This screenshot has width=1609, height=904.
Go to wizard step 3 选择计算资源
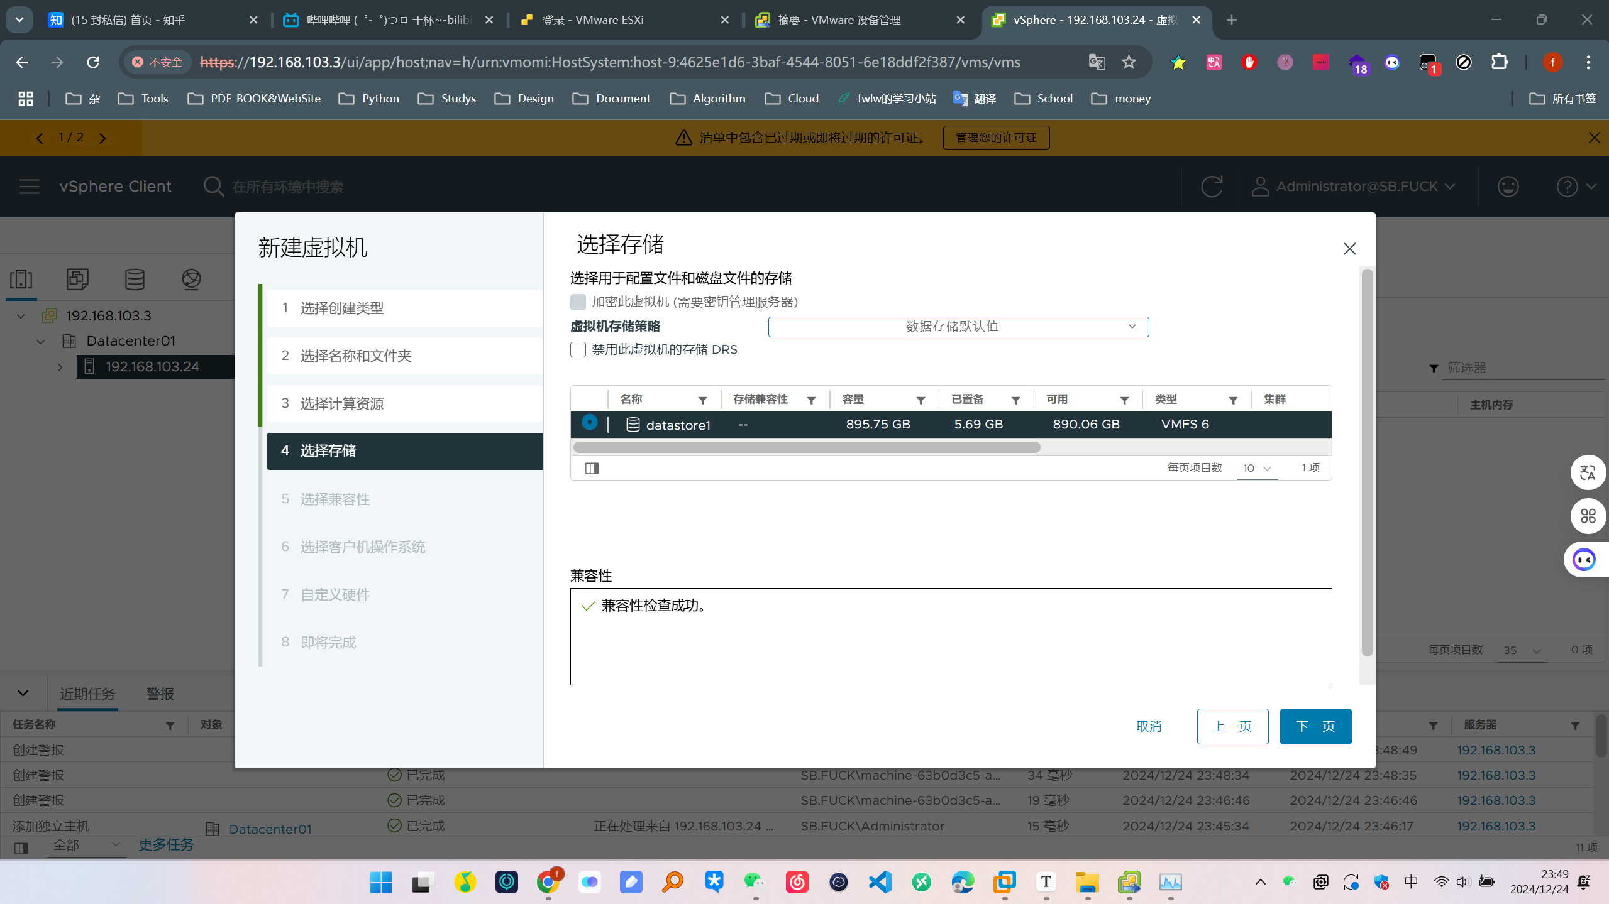pyautogui.click(x=404, y=403)
